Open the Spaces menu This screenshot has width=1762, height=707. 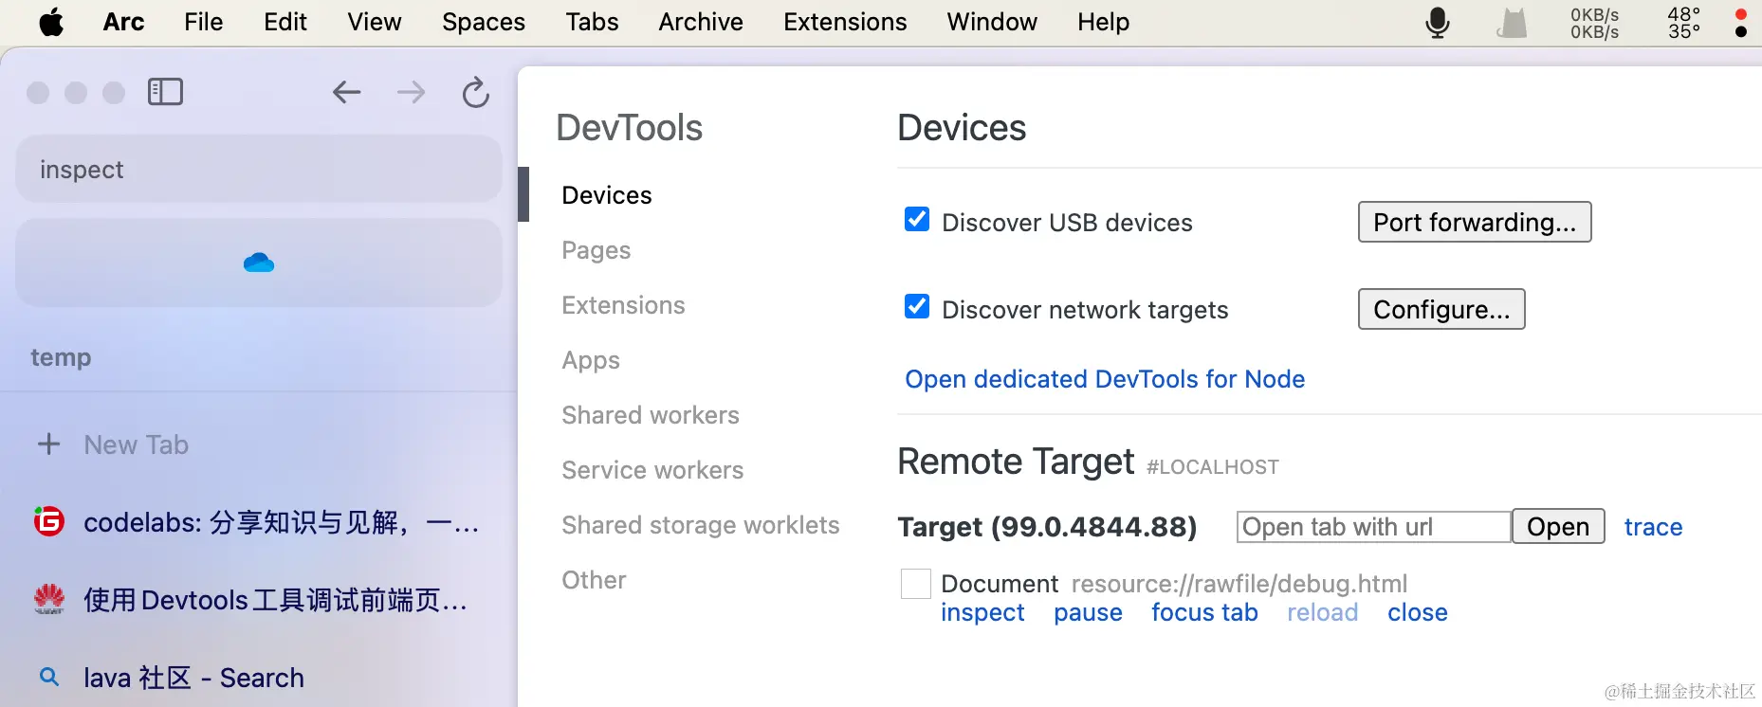pyautogui.click(x=483, y=22)
